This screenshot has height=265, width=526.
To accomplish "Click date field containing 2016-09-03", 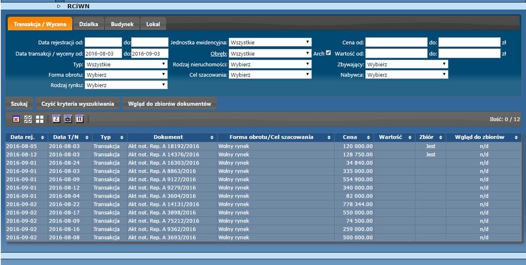I will 150,53.
